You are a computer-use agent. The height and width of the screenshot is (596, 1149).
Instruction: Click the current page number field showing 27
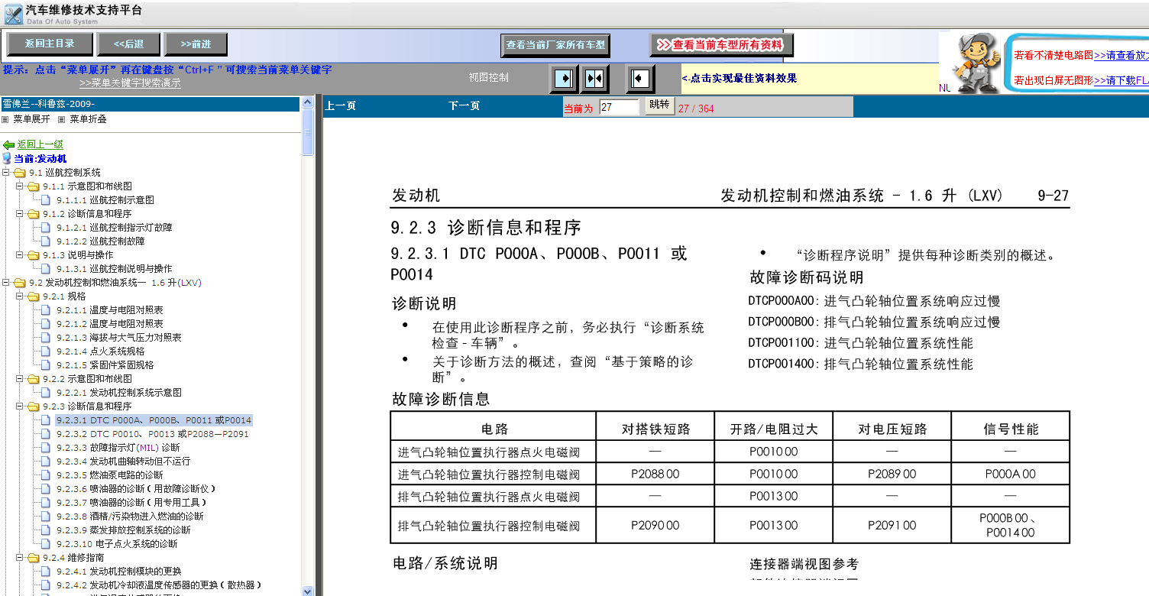[x=619, y=107]
